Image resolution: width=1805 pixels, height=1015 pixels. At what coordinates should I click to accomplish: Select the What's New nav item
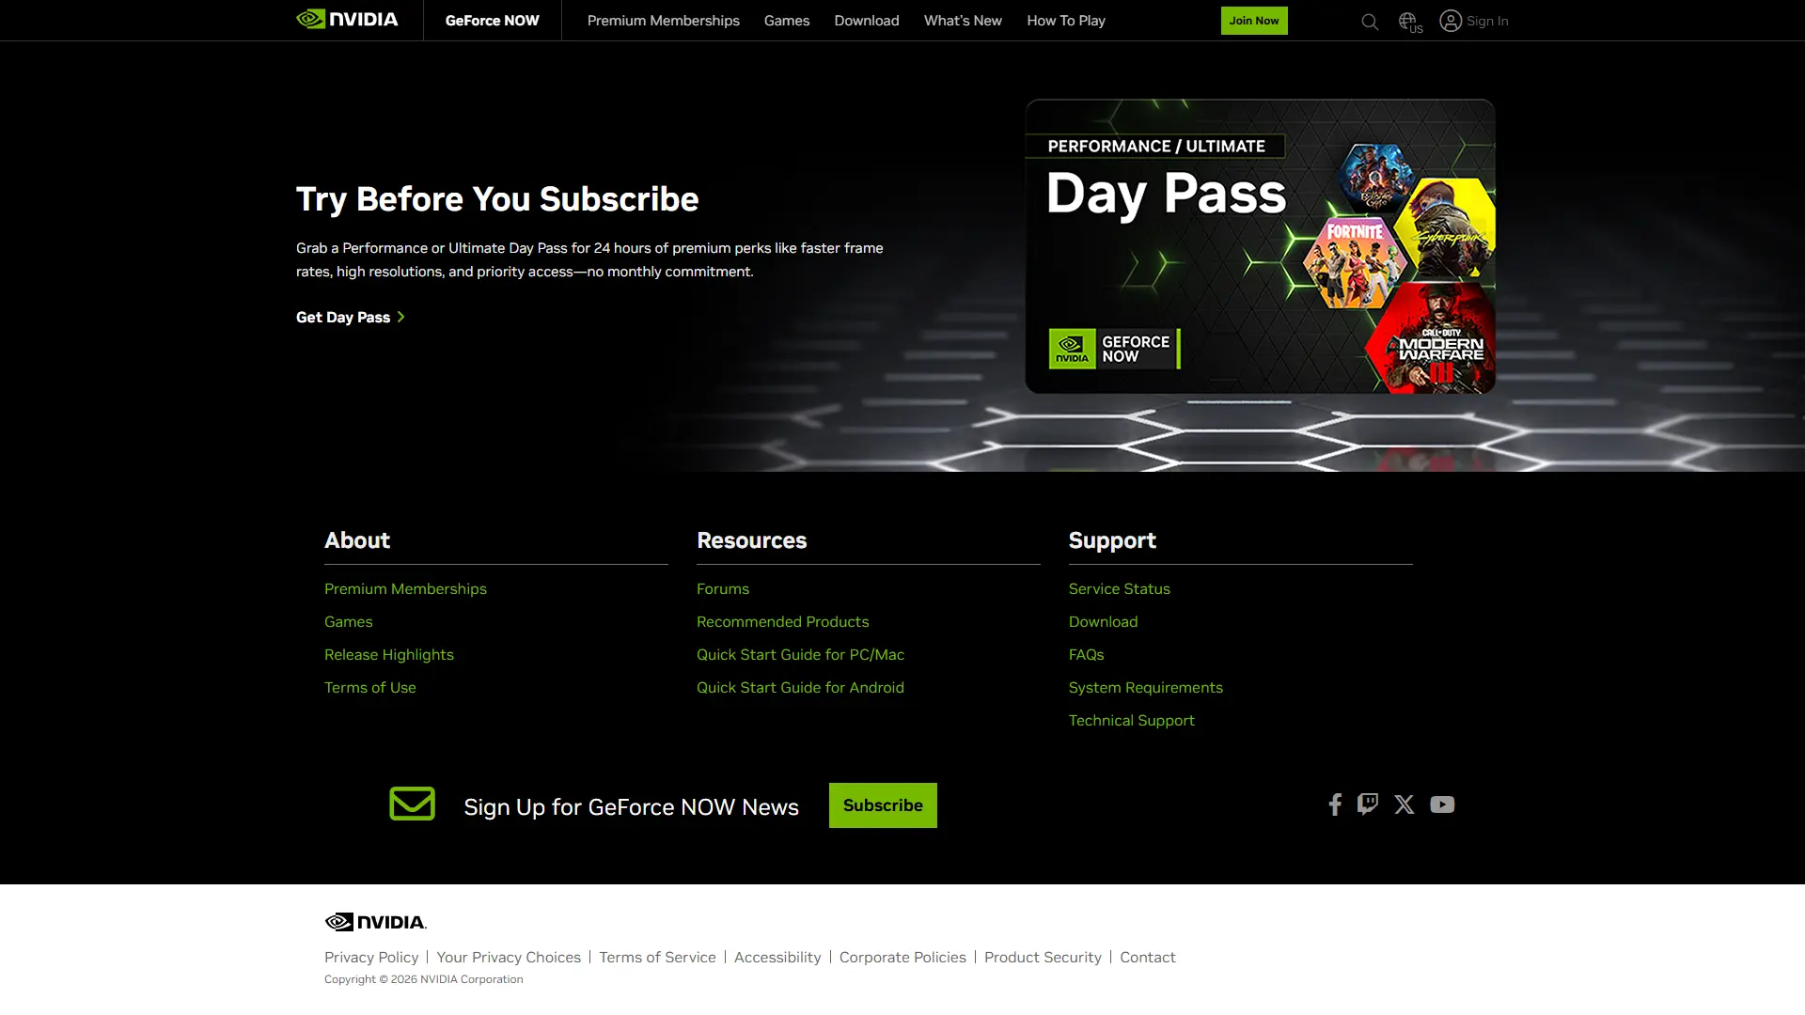tap(963, 21)
